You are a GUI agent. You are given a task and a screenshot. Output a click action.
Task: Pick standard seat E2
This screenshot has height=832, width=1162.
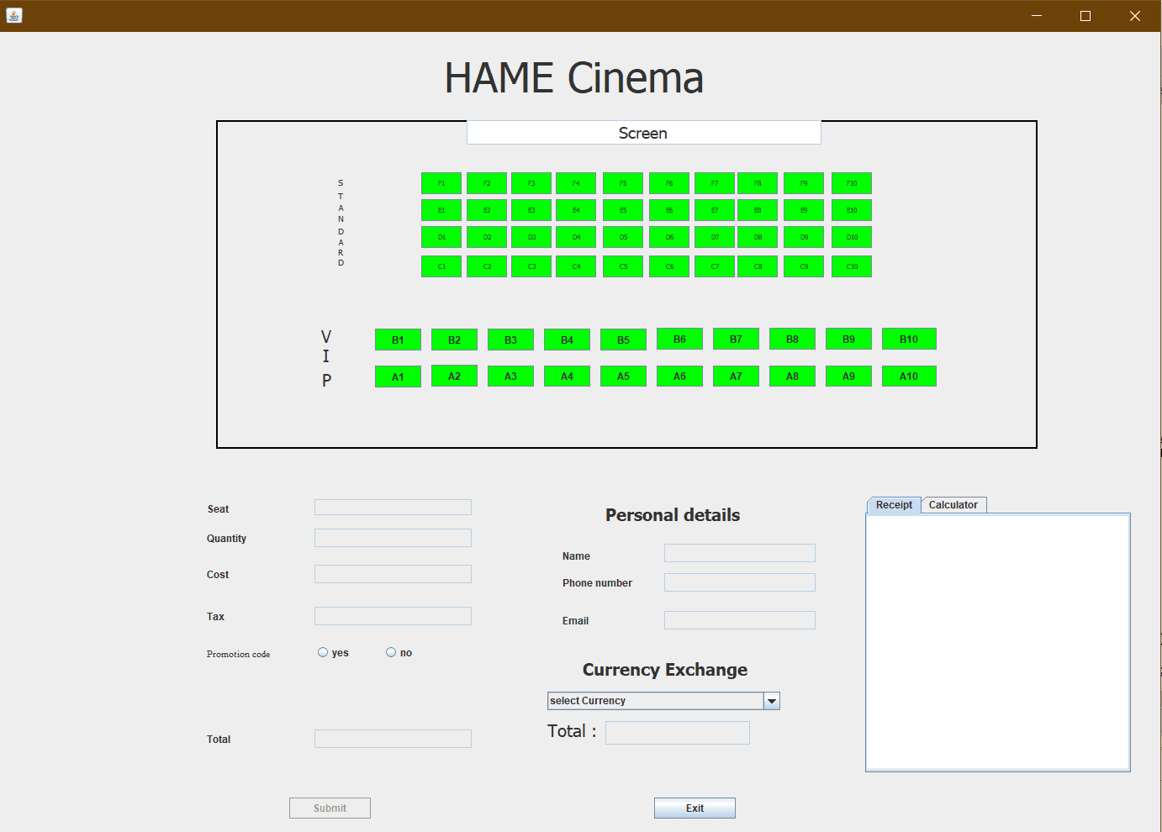pos(487,210)
